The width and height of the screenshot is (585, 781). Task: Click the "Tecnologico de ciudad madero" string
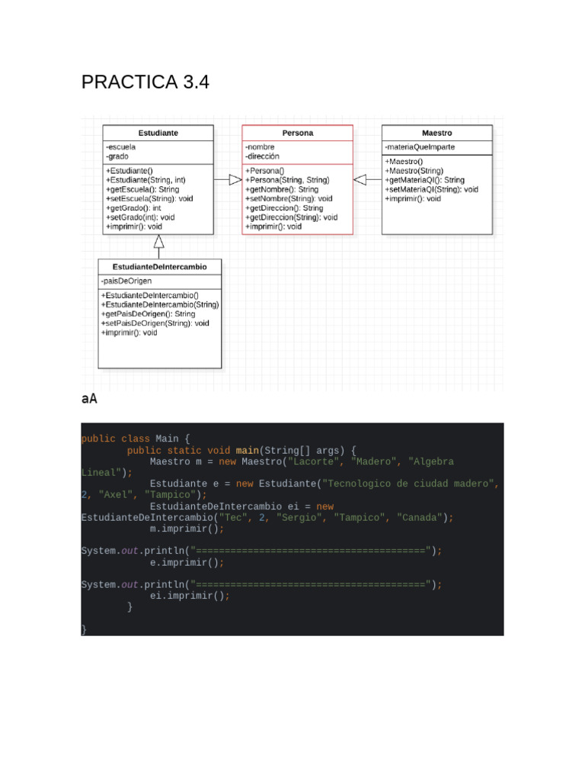408,484
